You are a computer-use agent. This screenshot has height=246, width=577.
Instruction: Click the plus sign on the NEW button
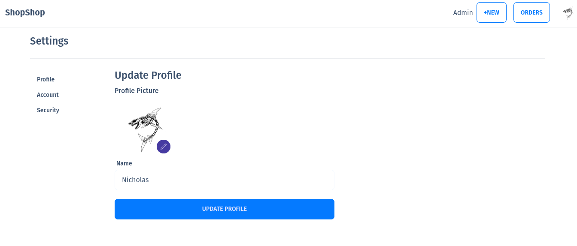486,13
